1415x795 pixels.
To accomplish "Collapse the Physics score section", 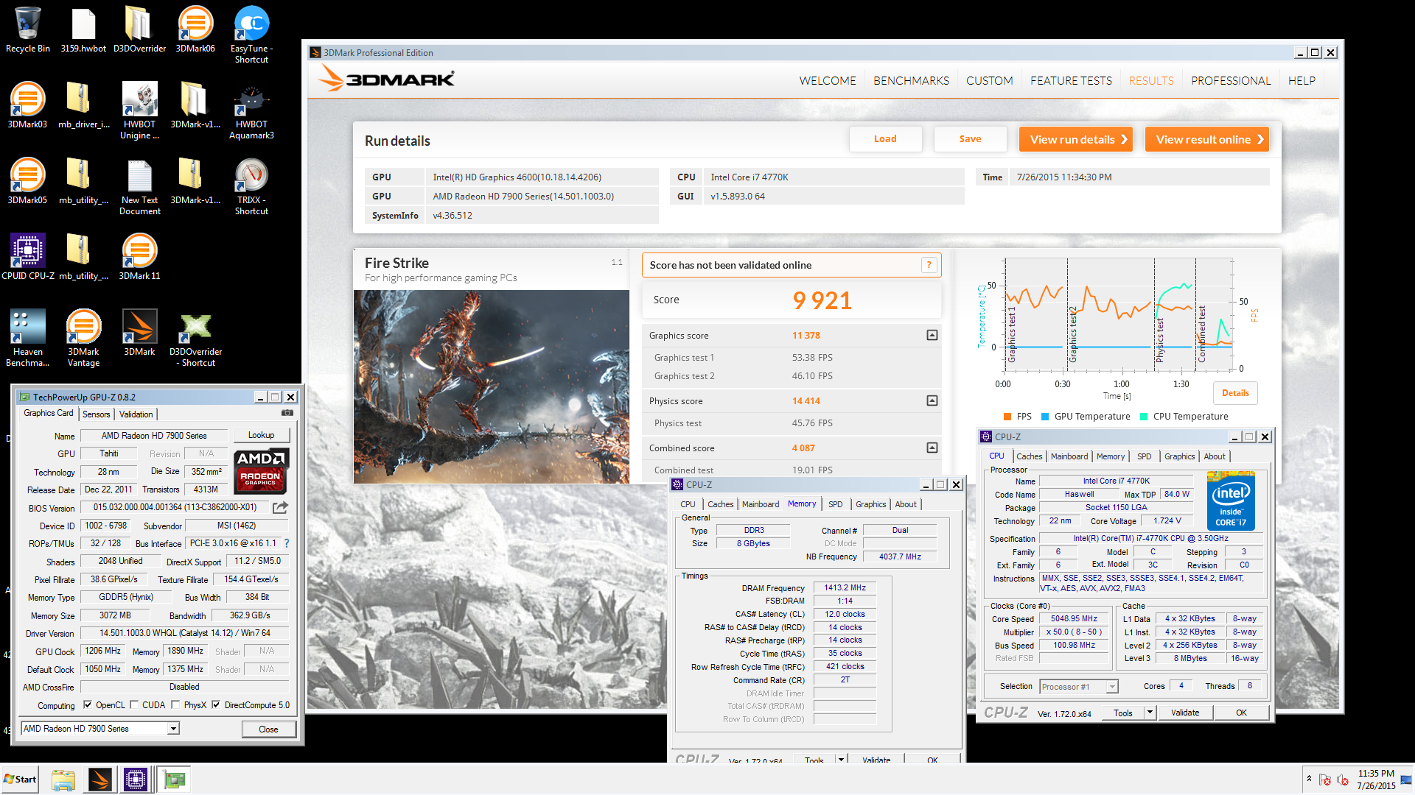I will tap(932, 401).
